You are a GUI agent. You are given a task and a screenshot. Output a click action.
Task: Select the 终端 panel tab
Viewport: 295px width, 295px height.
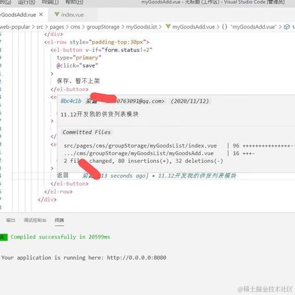[x=59, y=220]
